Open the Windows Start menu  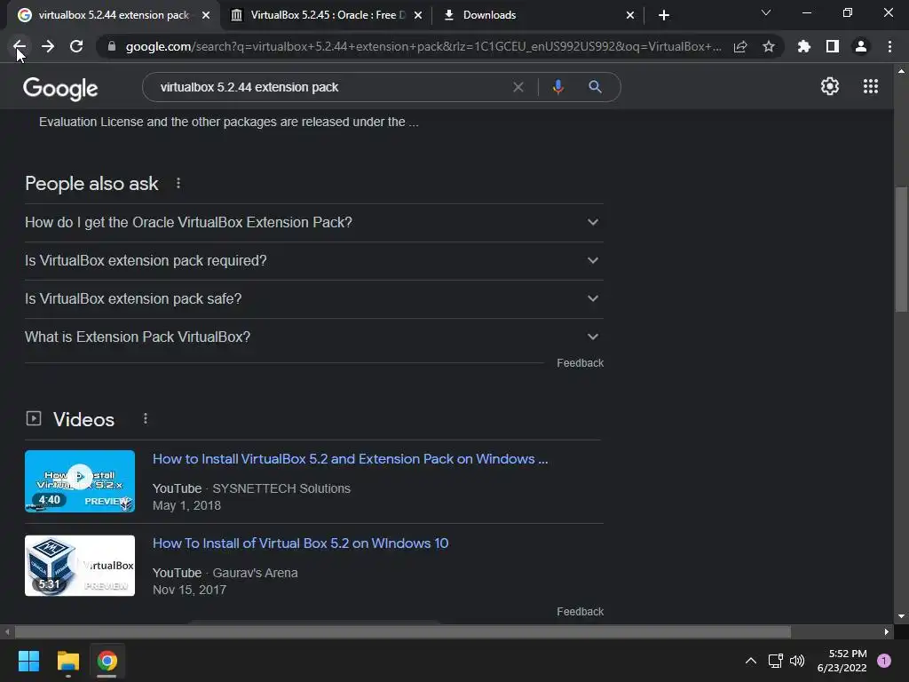pyautogui.click(x=28, y=661)
